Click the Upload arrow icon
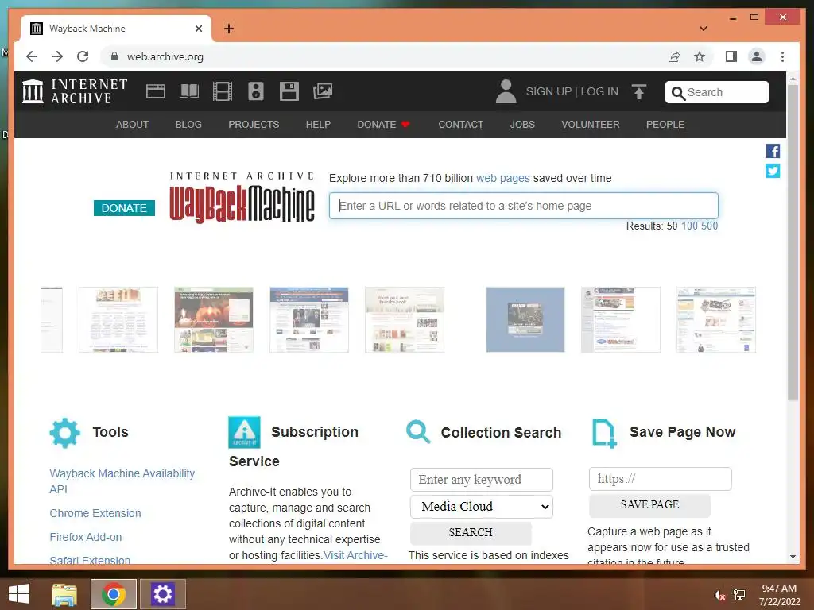This screenshot has height=610, width=814. [639, 92]
